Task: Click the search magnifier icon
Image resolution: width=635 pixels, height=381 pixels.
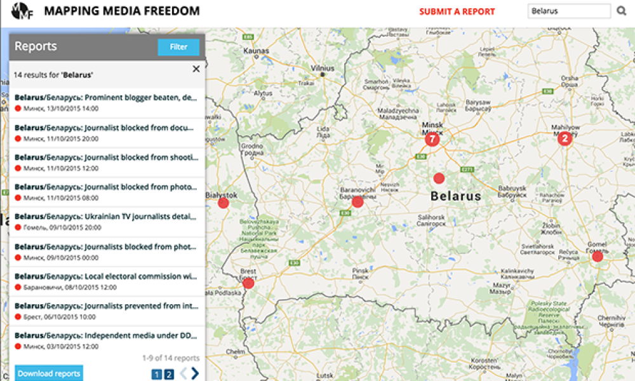Action: click(621, 11)
